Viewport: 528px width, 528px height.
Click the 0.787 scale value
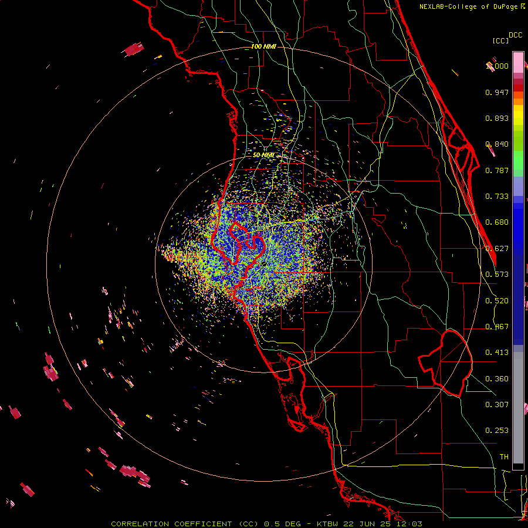(x=497, y=170)
